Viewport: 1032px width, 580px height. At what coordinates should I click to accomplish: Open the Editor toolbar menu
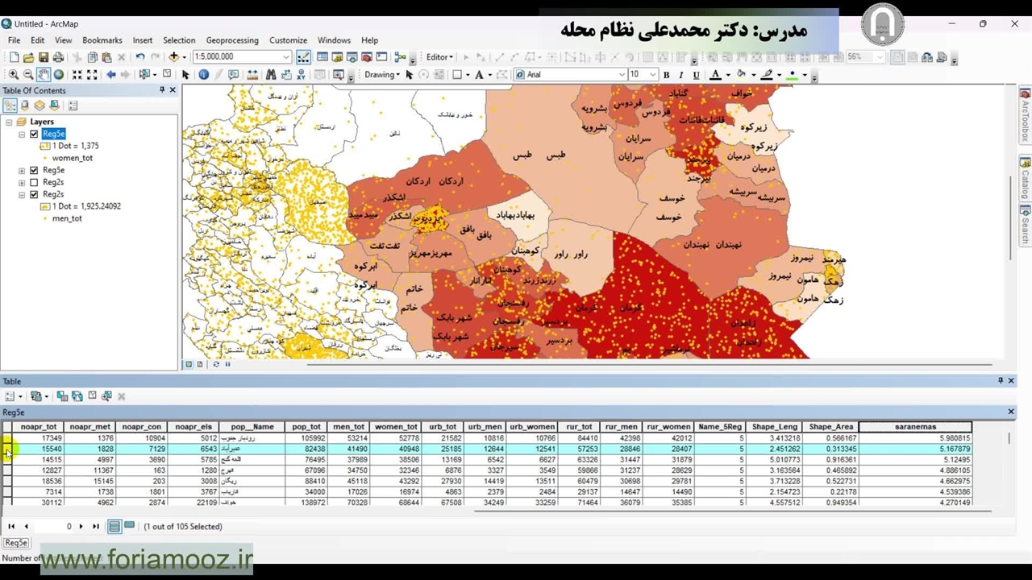coord(439,57)
